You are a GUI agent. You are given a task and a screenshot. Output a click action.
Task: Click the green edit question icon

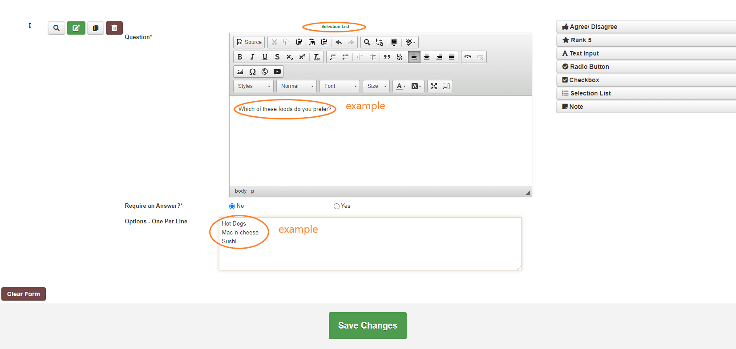pos(76,28)
